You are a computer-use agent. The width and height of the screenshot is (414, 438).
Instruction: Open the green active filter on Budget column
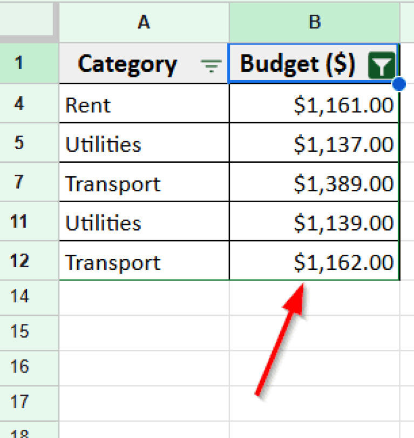pyautogui.click(x=382, y=64)
